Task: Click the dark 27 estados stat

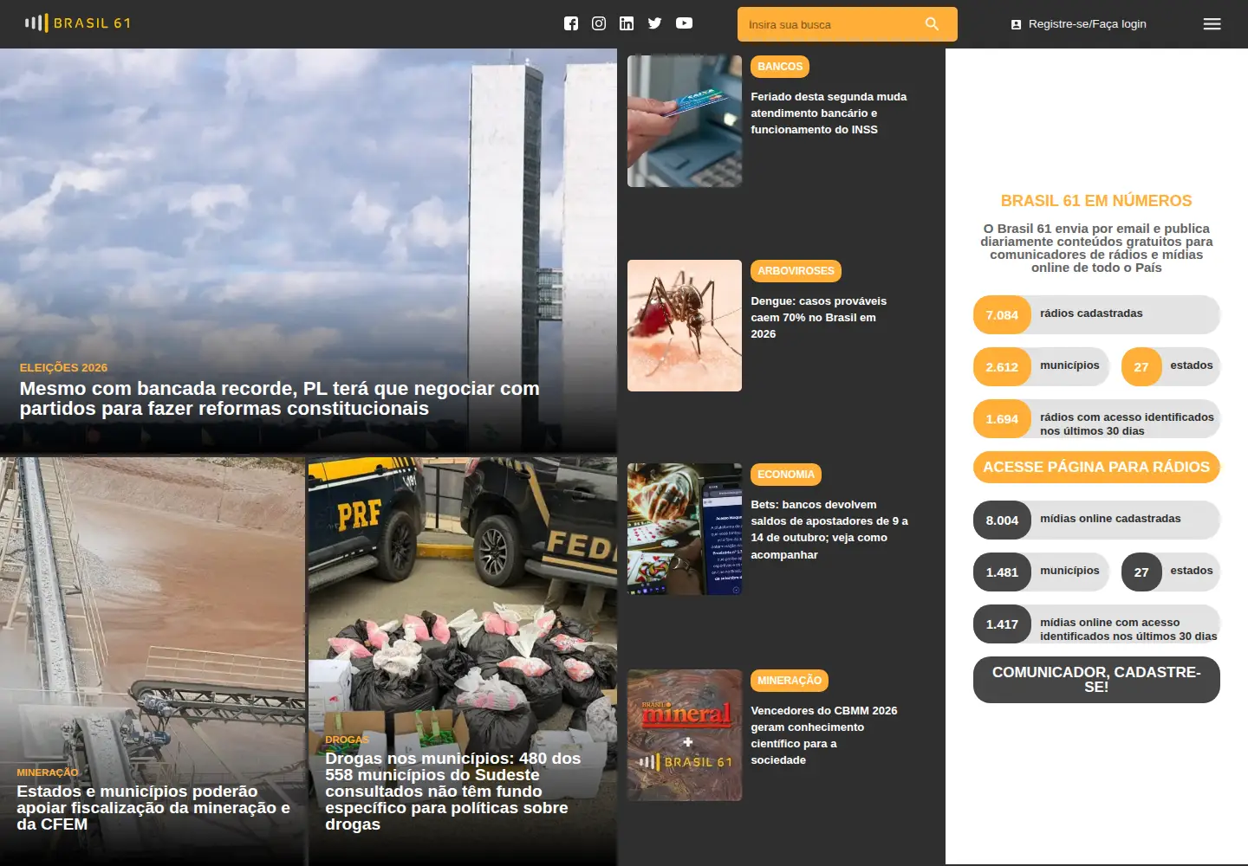Action: (1171, 572)
